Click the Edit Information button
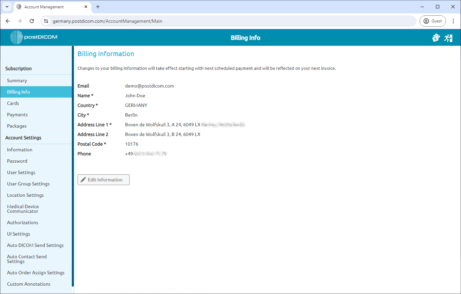This screenshot has height=294, width=461. click(x=103, y=179)
